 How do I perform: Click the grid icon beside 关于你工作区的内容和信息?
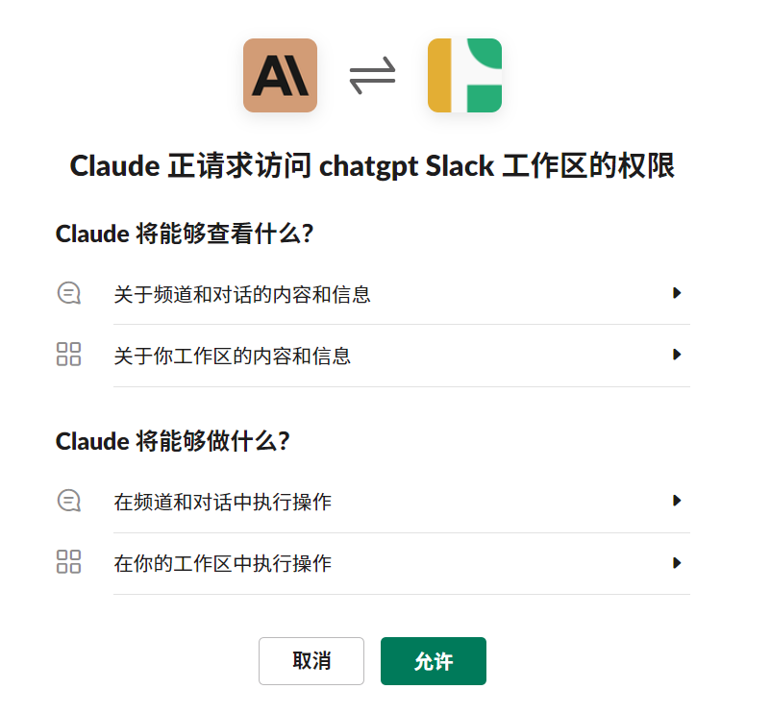pos(69,355)
